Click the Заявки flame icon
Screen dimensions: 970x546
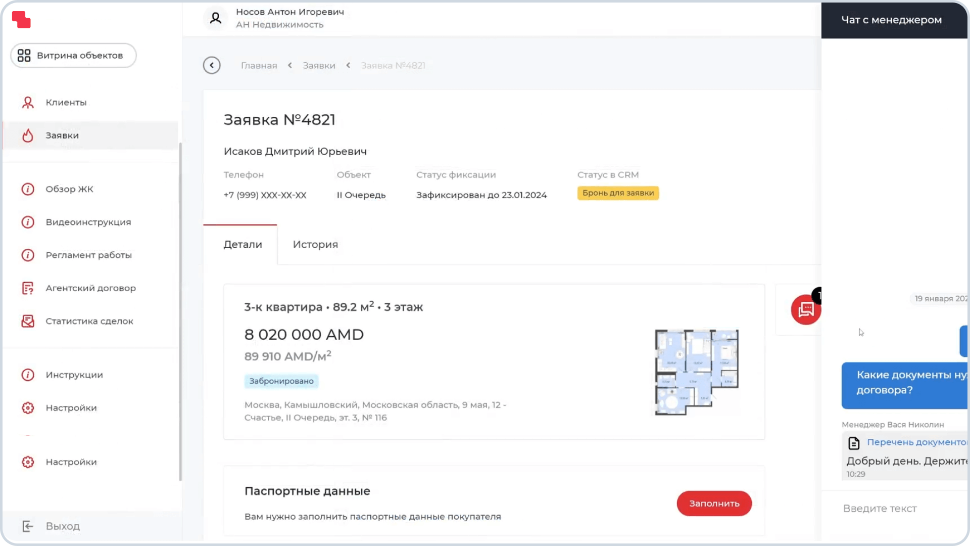pos(28,135)
